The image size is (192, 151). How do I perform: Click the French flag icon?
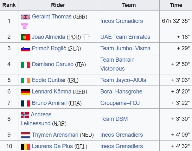25,103
